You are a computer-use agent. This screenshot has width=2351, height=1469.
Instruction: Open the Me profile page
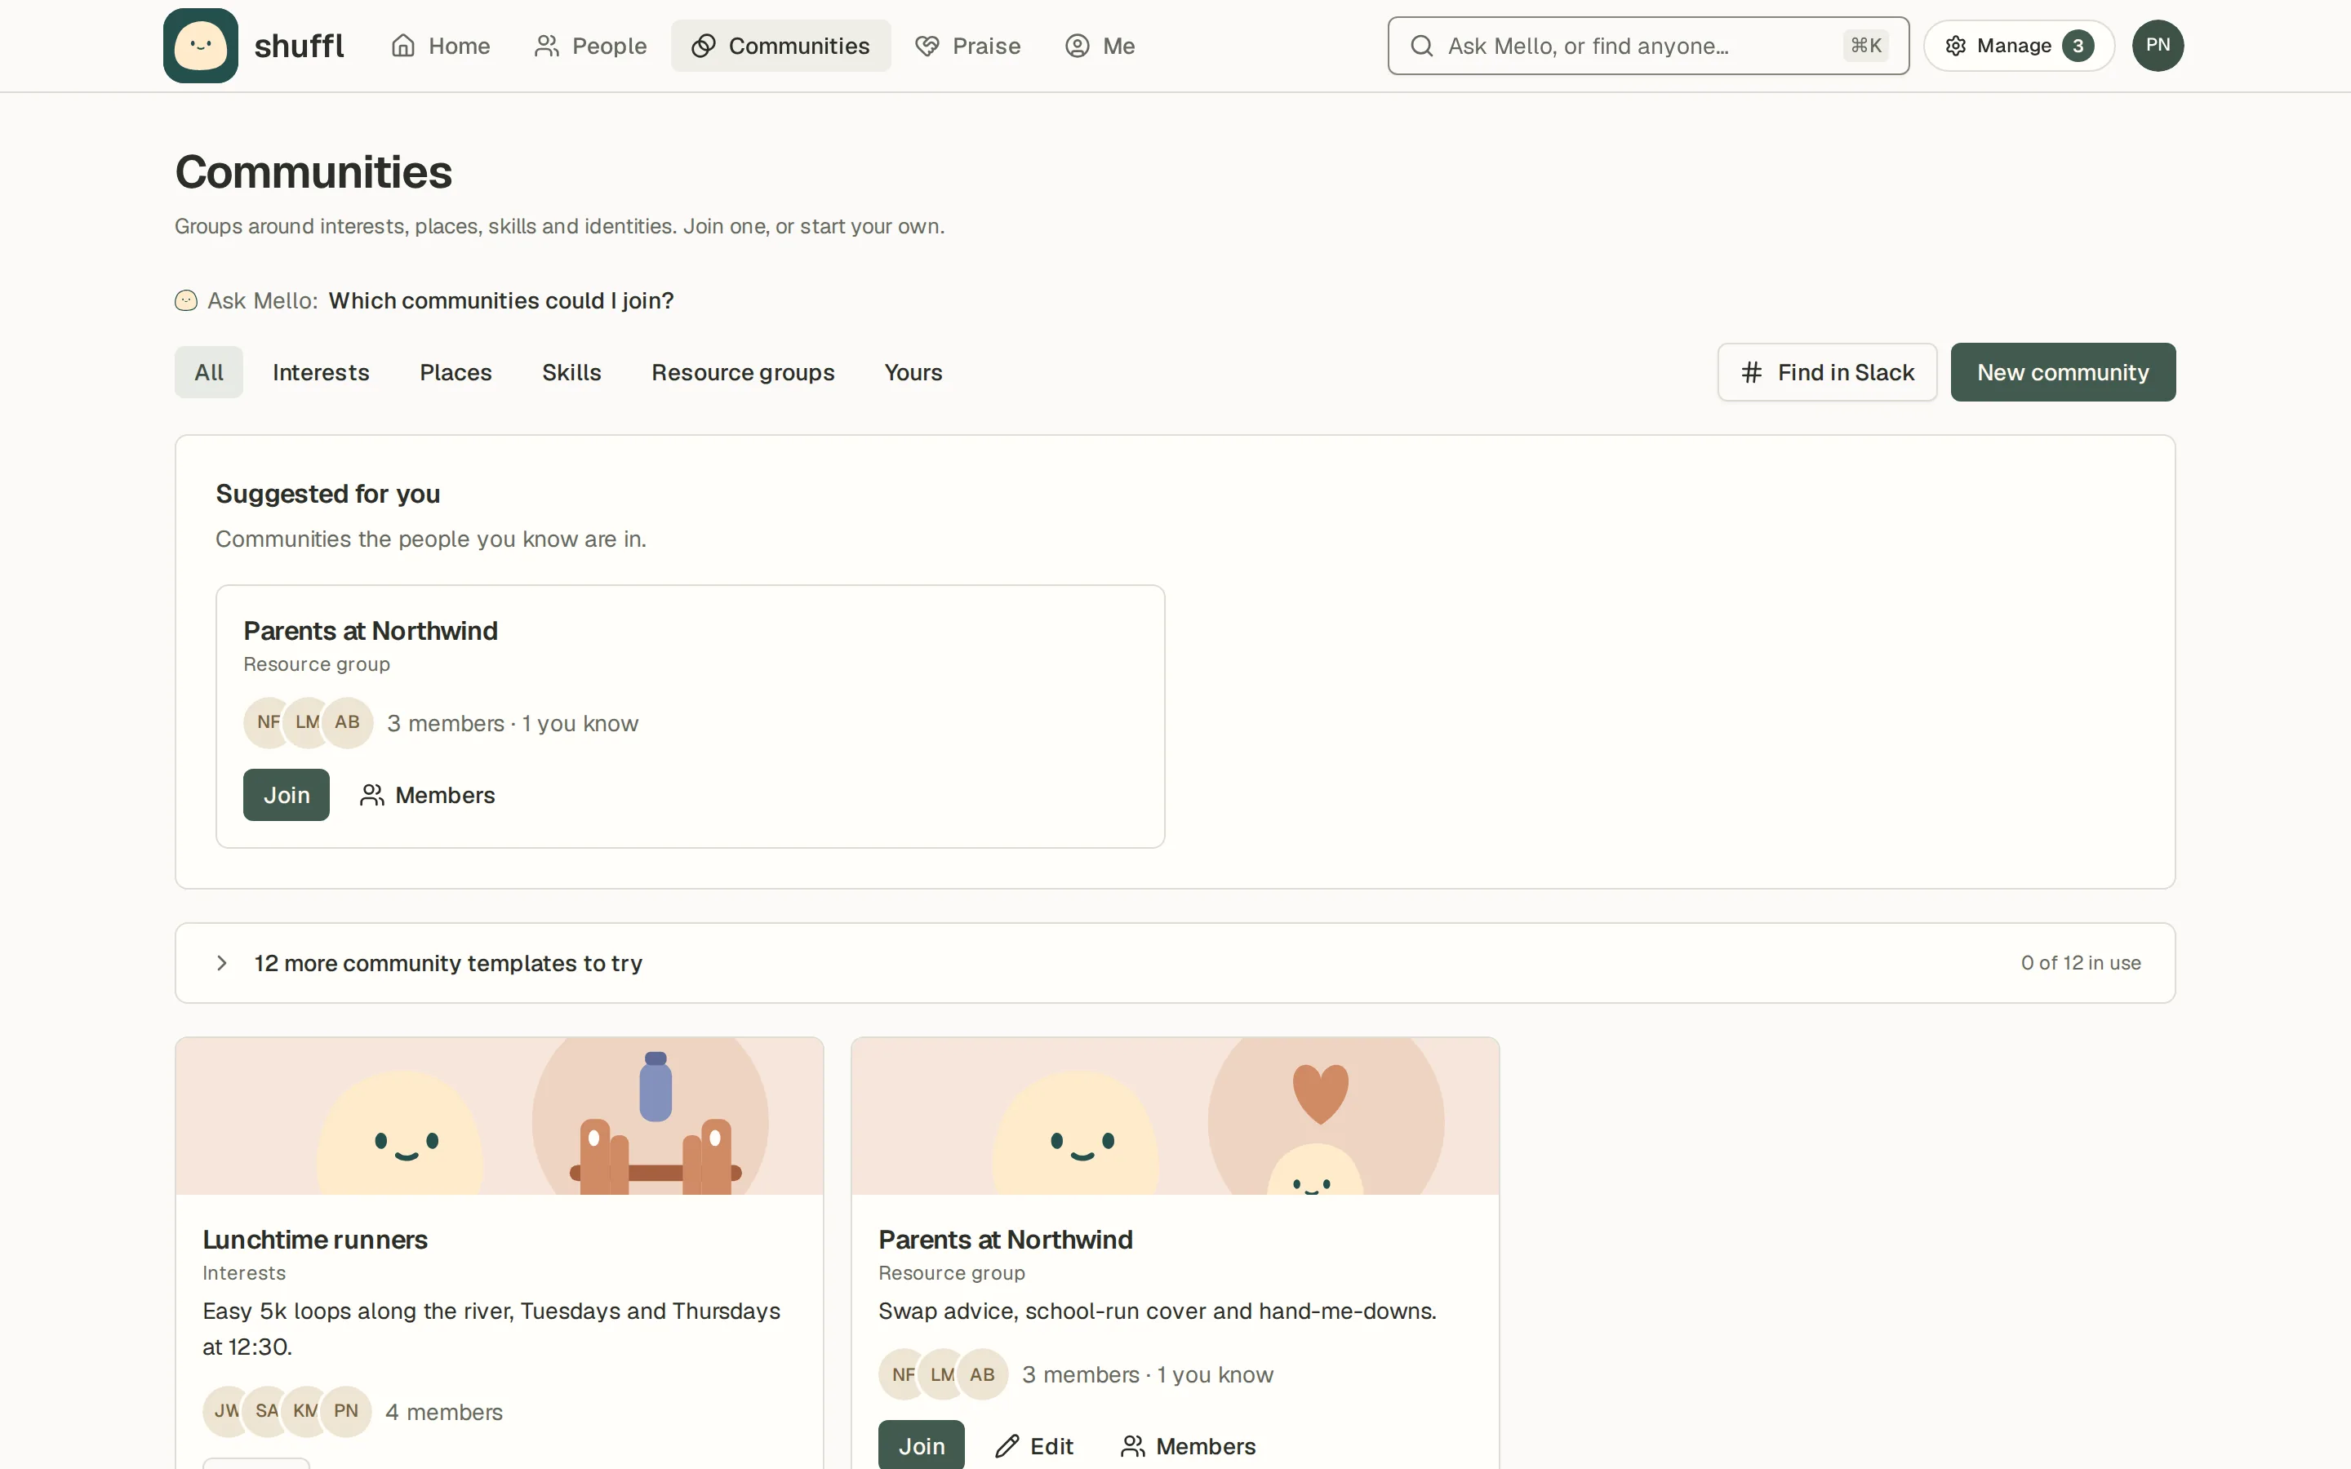pos(1100,46)
